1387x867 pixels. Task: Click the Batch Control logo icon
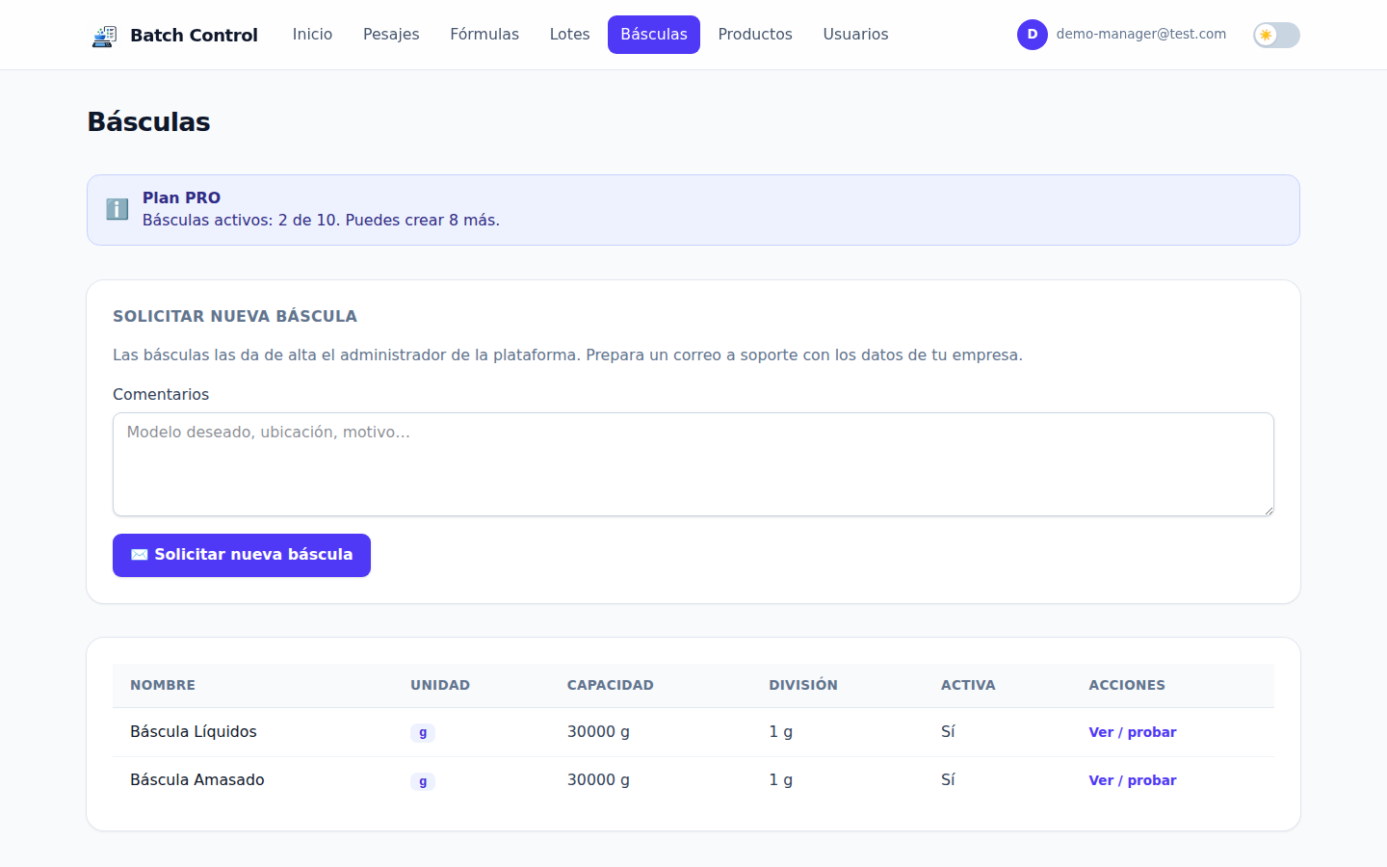coord(104,36)
